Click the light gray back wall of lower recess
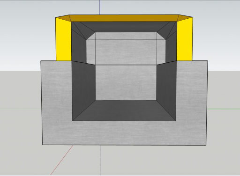The width and height of the screenshot is (240, 176). (126, 82)
